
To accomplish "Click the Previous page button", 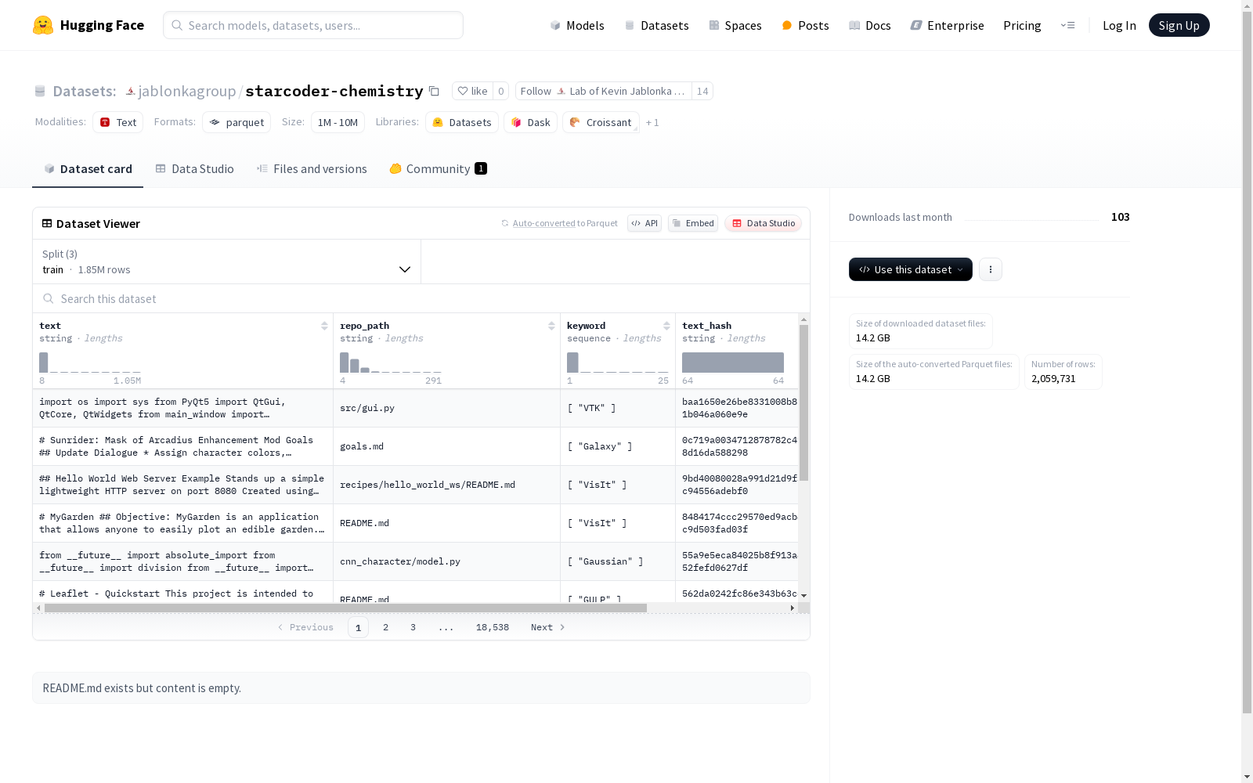I will pyautogui.click(x=305, y=627).
